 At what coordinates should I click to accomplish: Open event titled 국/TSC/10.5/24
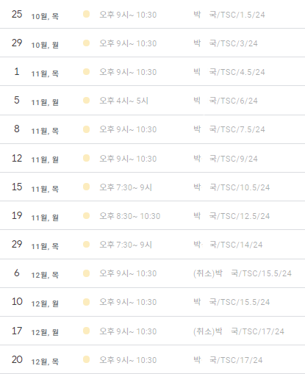pyautogui.click(x=232, y=187)
